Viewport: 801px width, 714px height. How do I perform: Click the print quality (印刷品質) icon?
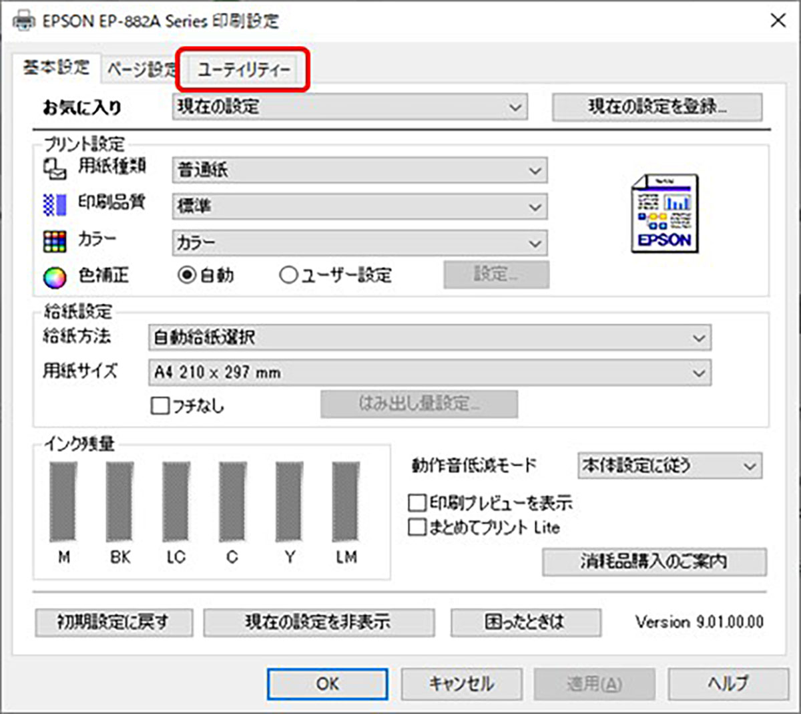pos(55,204)
